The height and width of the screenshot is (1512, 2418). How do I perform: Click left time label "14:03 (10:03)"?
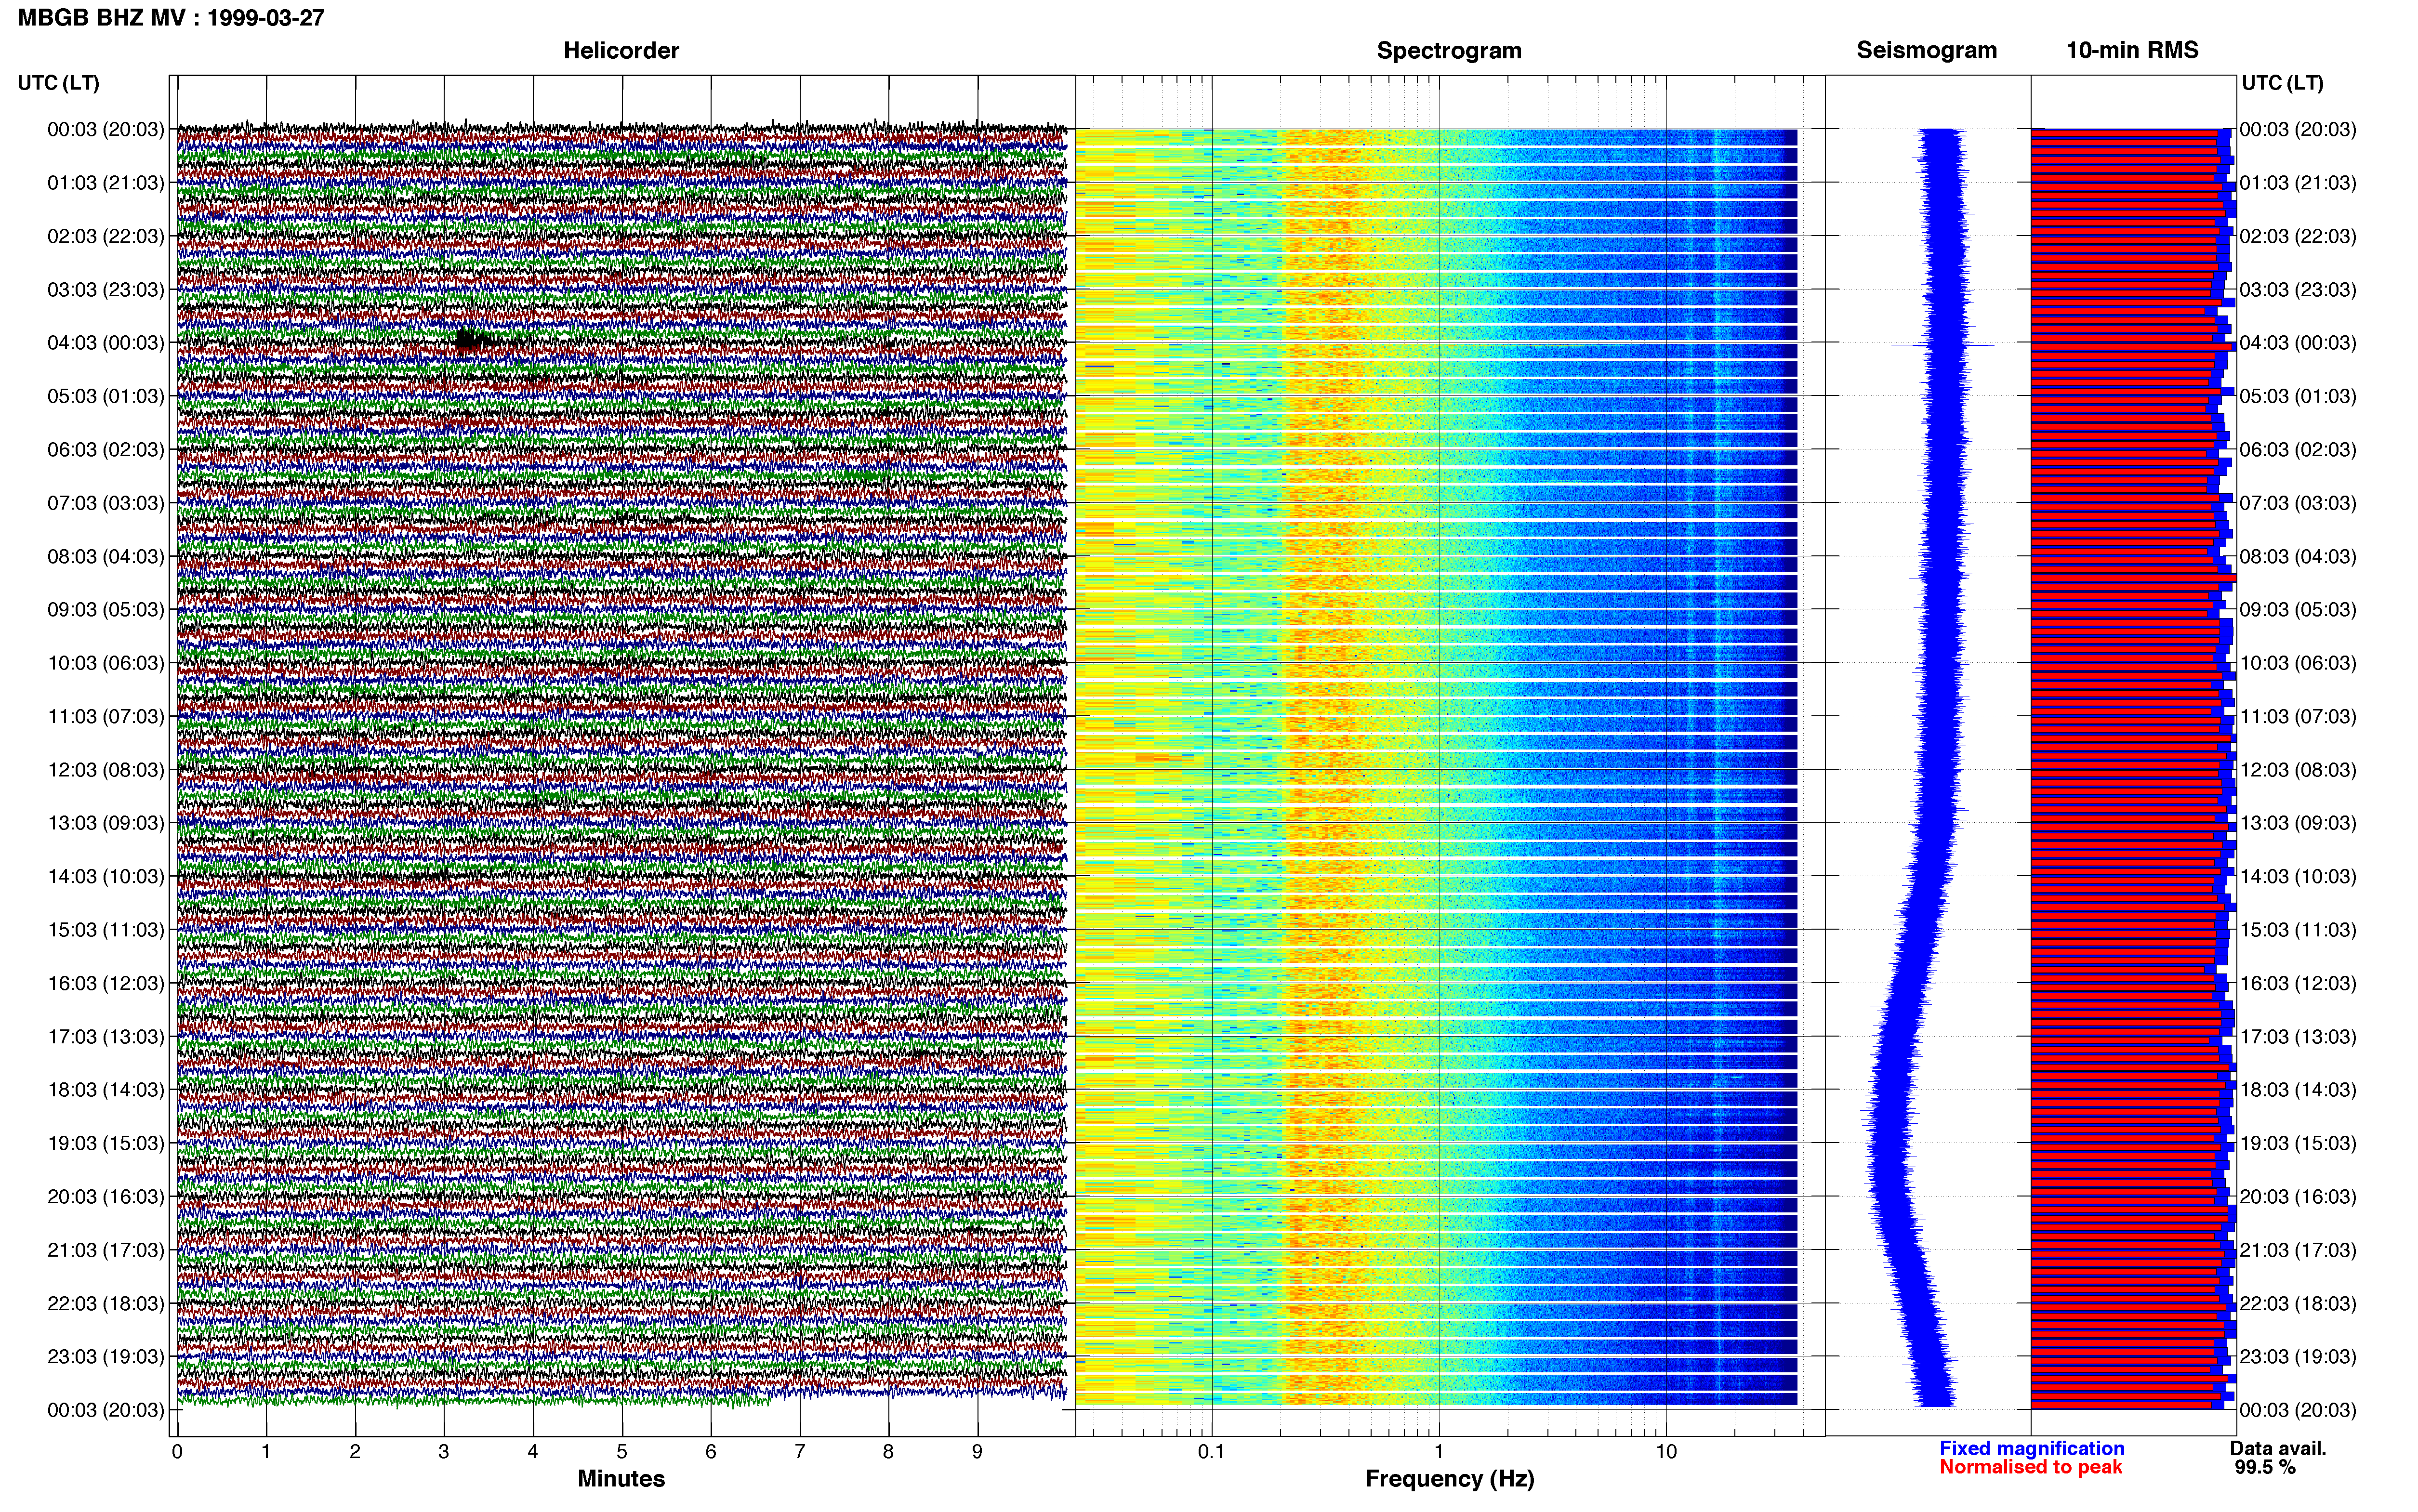106,877
